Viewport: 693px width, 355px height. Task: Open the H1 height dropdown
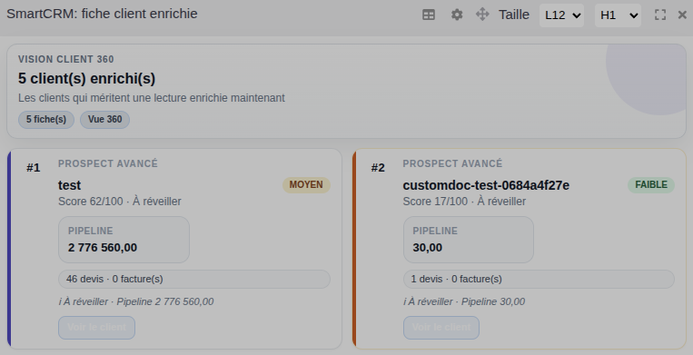(x=618, y=15)
